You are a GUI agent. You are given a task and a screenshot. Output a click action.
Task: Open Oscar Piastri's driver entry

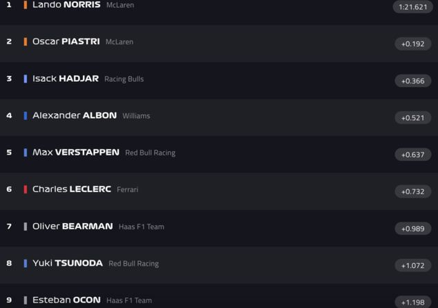66,41
